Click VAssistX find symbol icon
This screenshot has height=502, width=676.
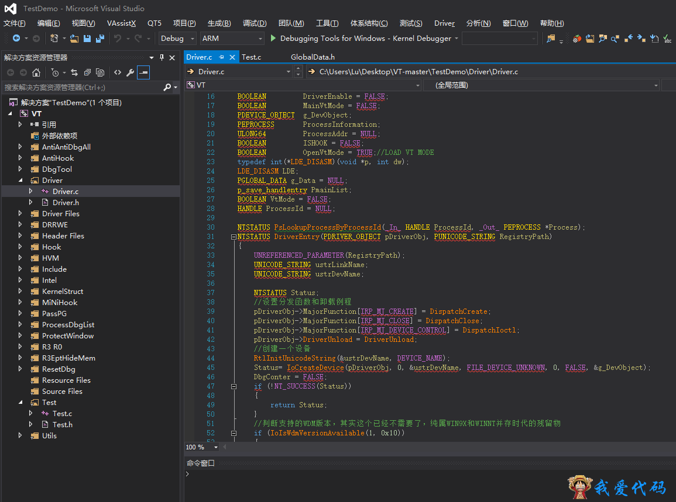tap(615, 39)
